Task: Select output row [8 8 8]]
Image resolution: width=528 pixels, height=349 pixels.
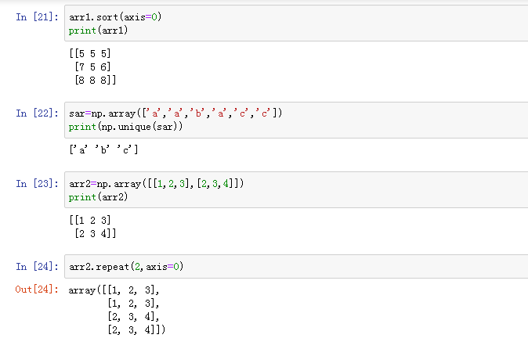Action: [96, 80]
